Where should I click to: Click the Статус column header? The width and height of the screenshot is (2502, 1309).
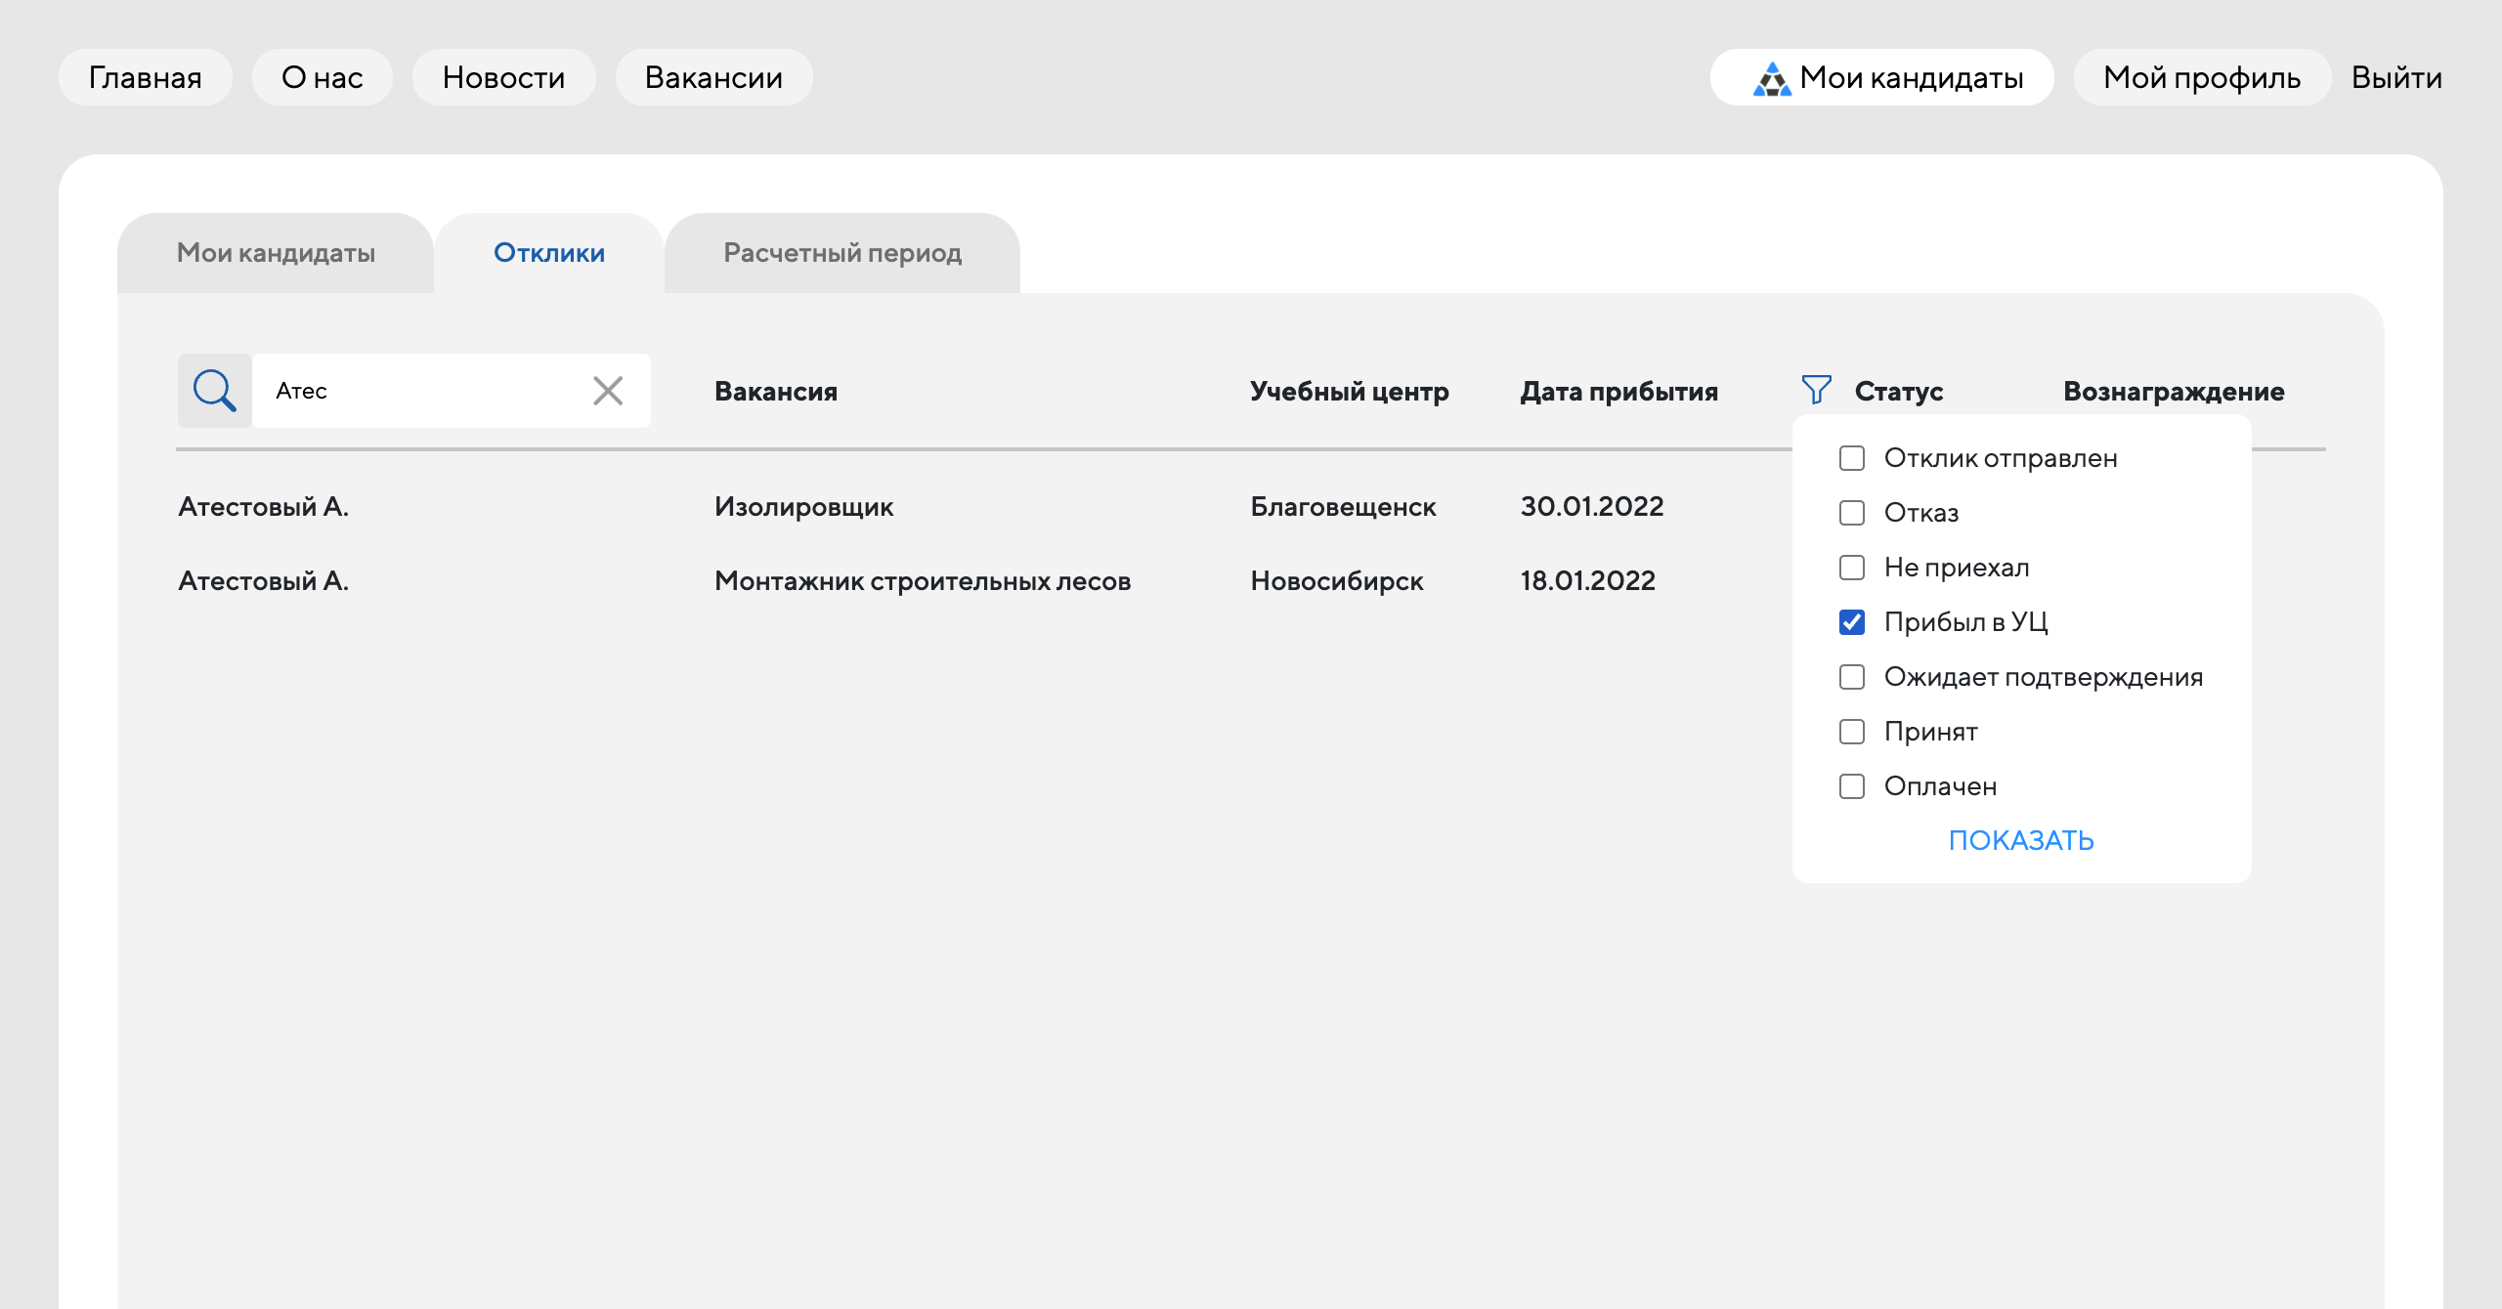click(x=1899, y=391)
